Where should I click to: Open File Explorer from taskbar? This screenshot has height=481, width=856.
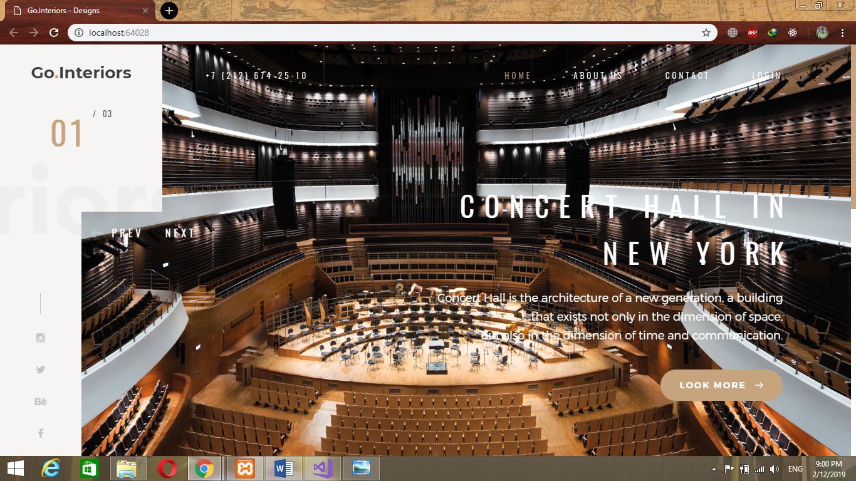click(x=127, y=468)
